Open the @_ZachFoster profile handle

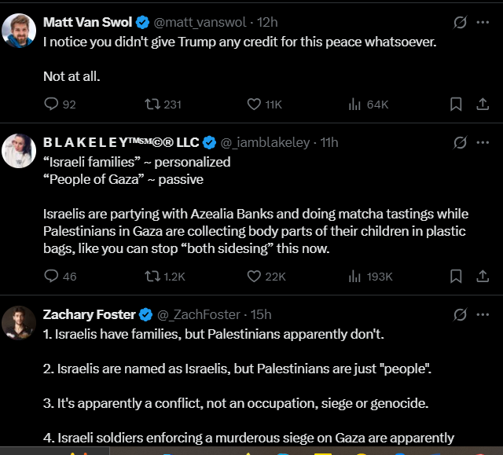[196, 314]
